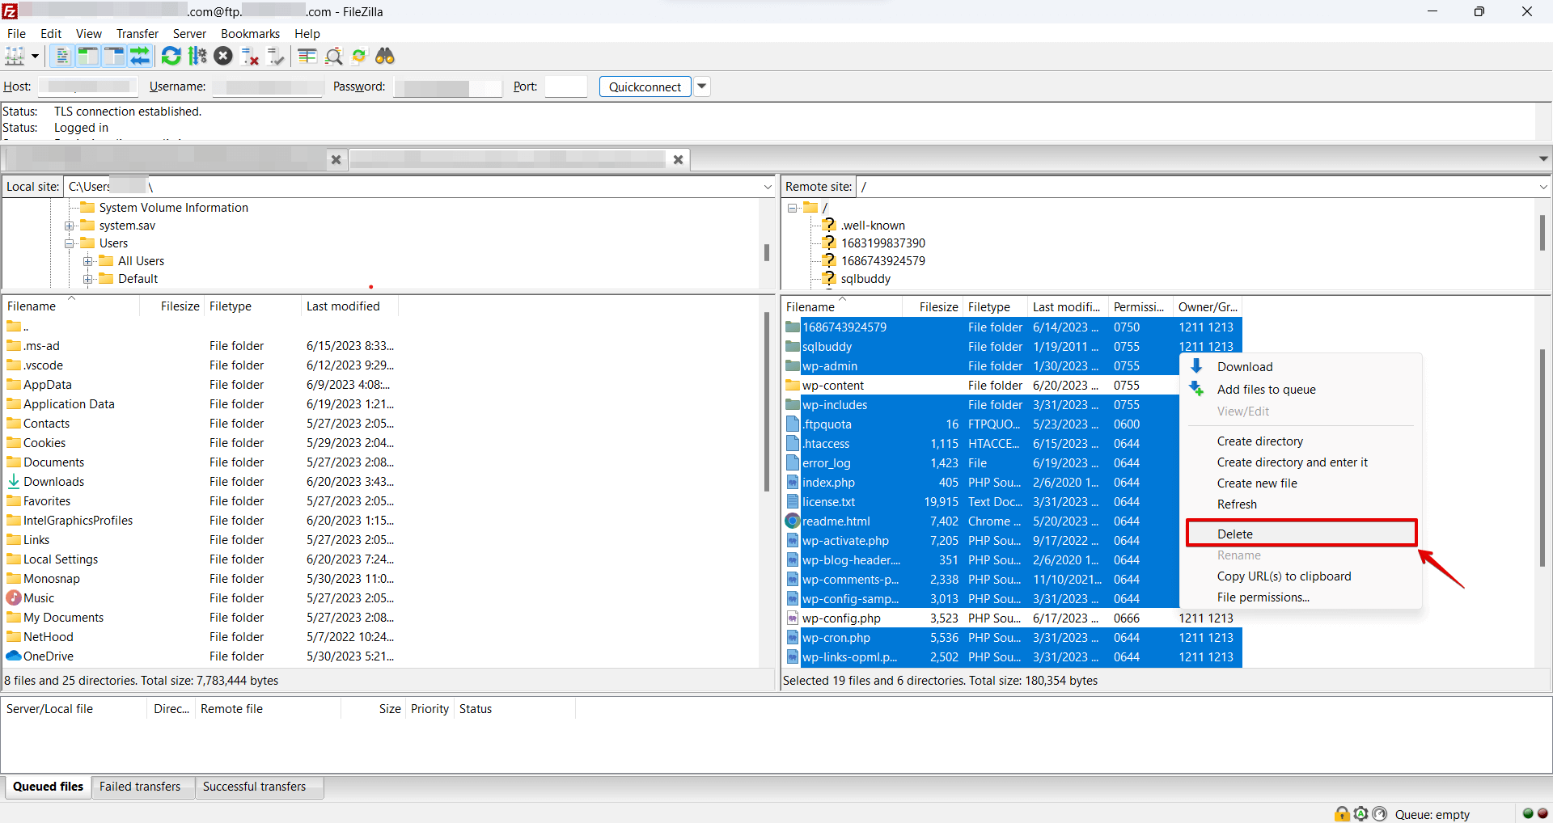Choose Delete from context menu
Image resolution: width=1553 pixels, height=823 pixels.
1301,534
